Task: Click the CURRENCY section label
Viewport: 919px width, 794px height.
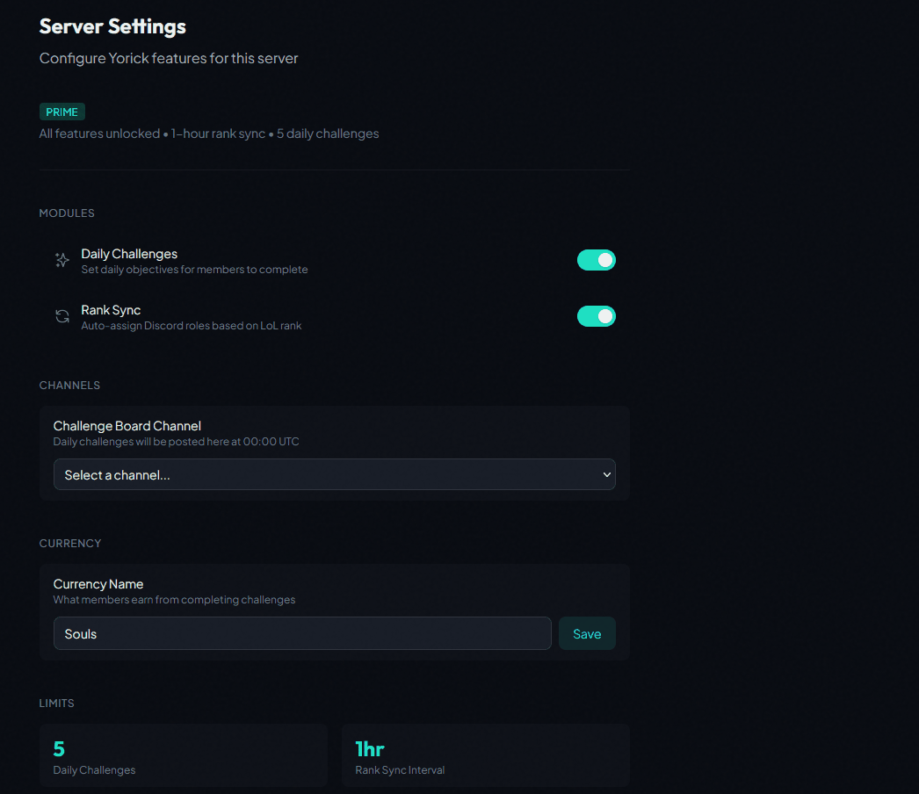Action: [x=70, y=543]
